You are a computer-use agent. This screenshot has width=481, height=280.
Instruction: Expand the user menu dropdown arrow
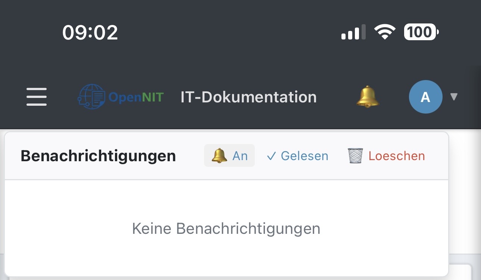pos(454,97)
